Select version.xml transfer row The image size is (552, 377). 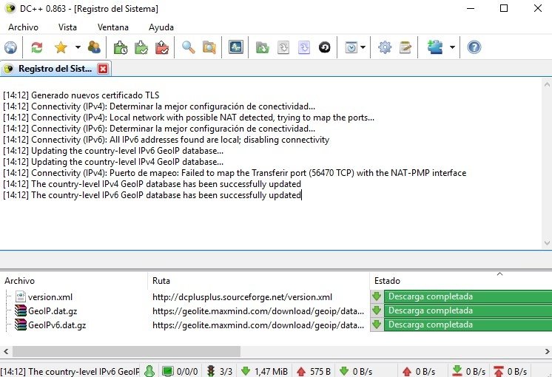point(276,297)
